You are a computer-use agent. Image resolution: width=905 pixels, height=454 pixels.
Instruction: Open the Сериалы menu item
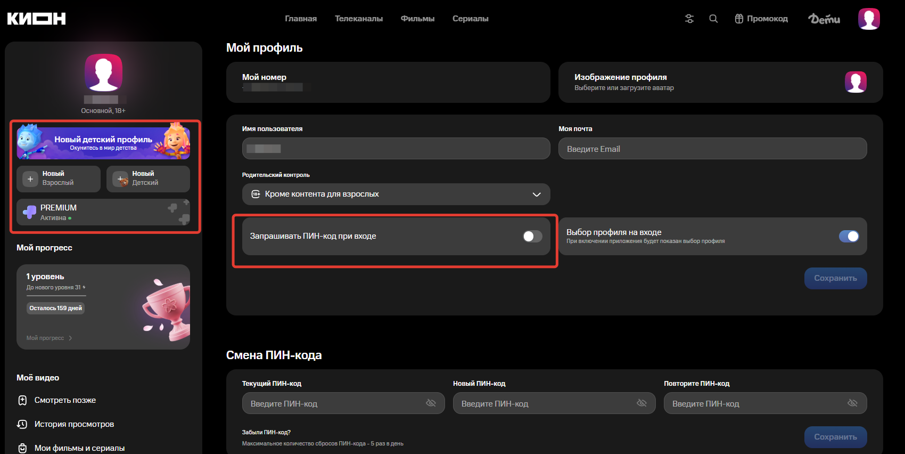click(470, 19)
